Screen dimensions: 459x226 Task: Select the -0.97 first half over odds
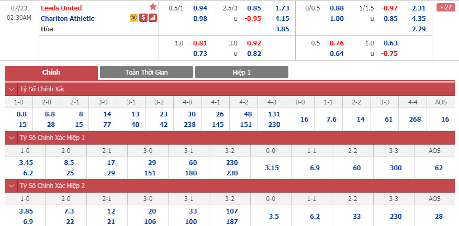[389, 8]
